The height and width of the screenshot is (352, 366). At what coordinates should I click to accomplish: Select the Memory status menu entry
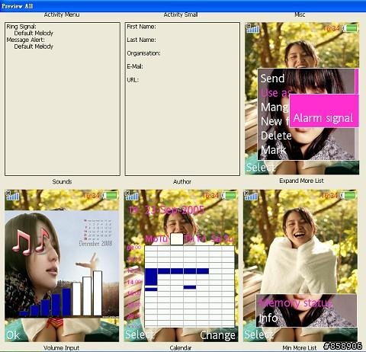point(296,302)
